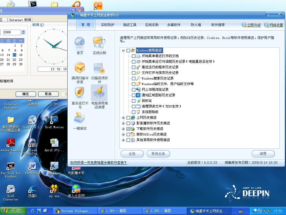Select Ulead VideoStudio desktop icon

coord(32,147)
